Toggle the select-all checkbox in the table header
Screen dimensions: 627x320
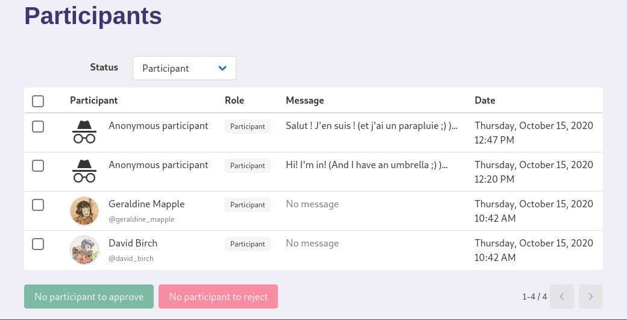(38, 101)
